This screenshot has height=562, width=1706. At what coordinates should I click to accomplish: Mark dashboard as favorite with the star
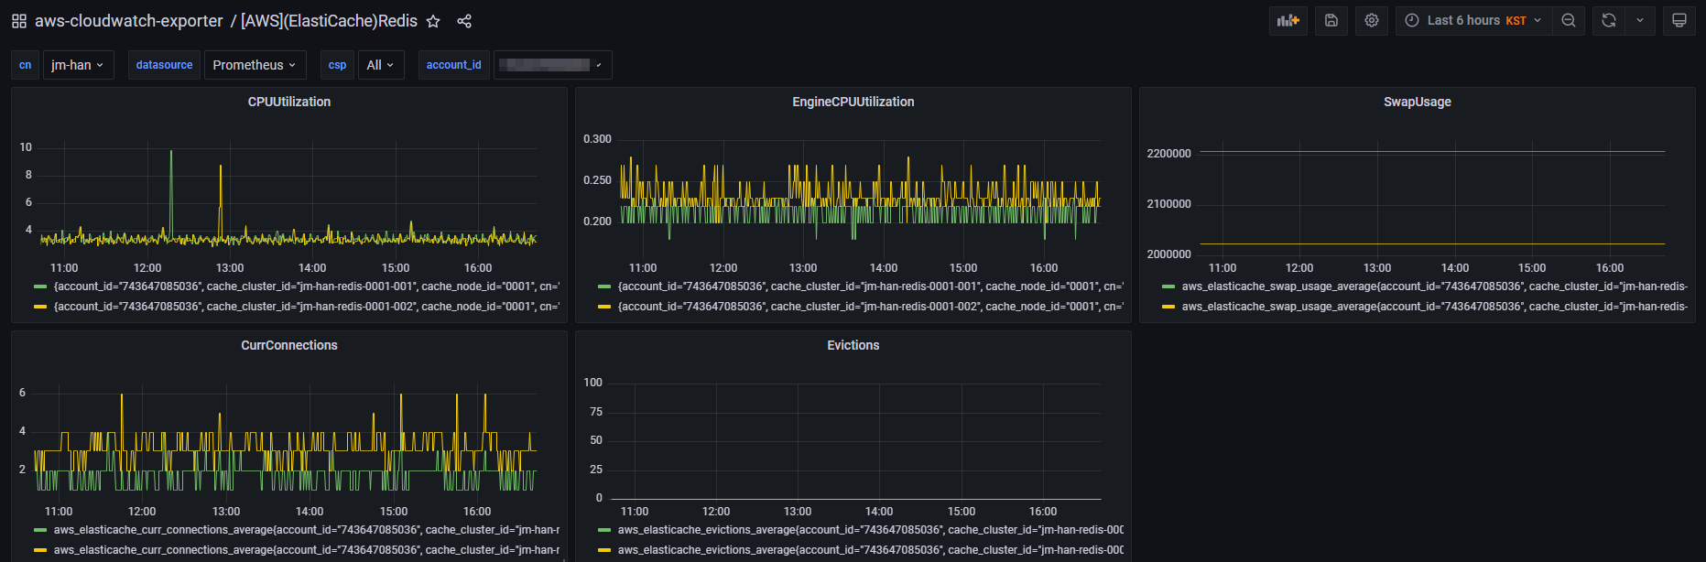(x=434, y=21)
